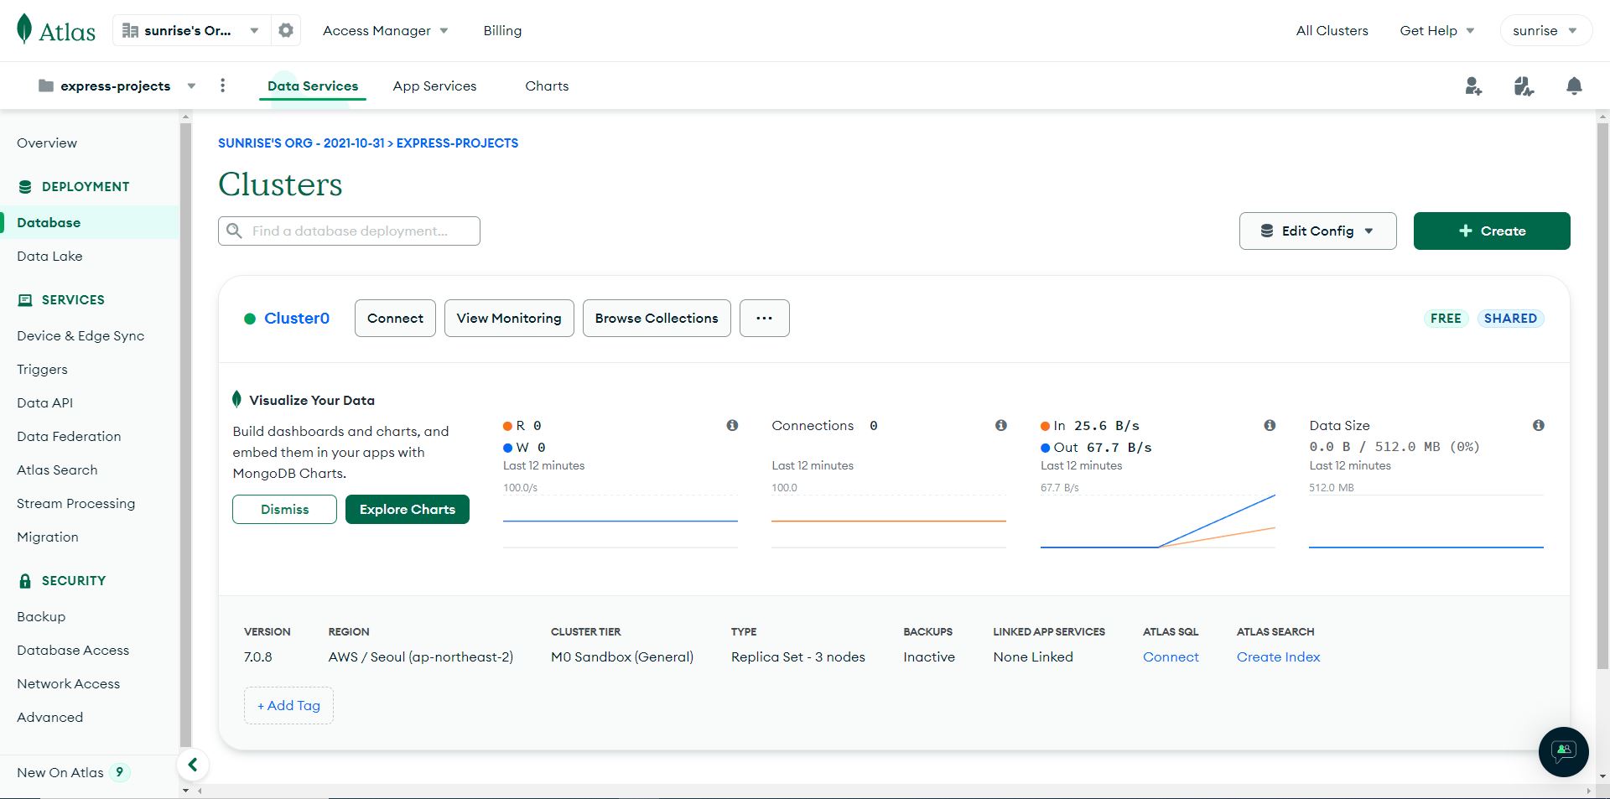The image size is (1610, 799).
Task: Click the Security section lock icon
Action: (25, 581)
